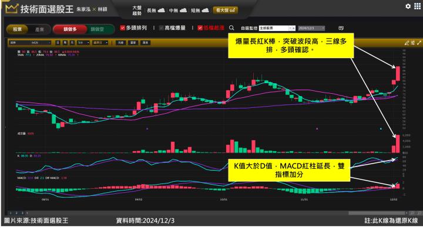The width and height of the screenshot is (423, 228).
Task: Go to chart page 1 at bottom left
Action: [x=11, y=213]
